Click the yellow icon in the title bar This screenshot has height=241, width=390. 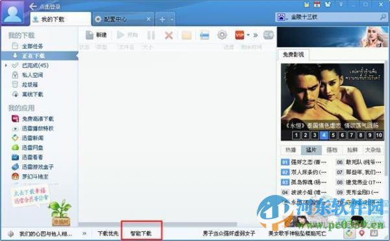307,5
